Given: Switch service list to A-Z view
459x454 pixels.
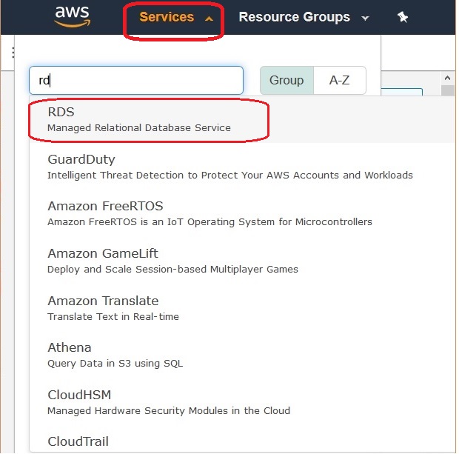Looking at the screenshot, I should (x=339, y=80).
